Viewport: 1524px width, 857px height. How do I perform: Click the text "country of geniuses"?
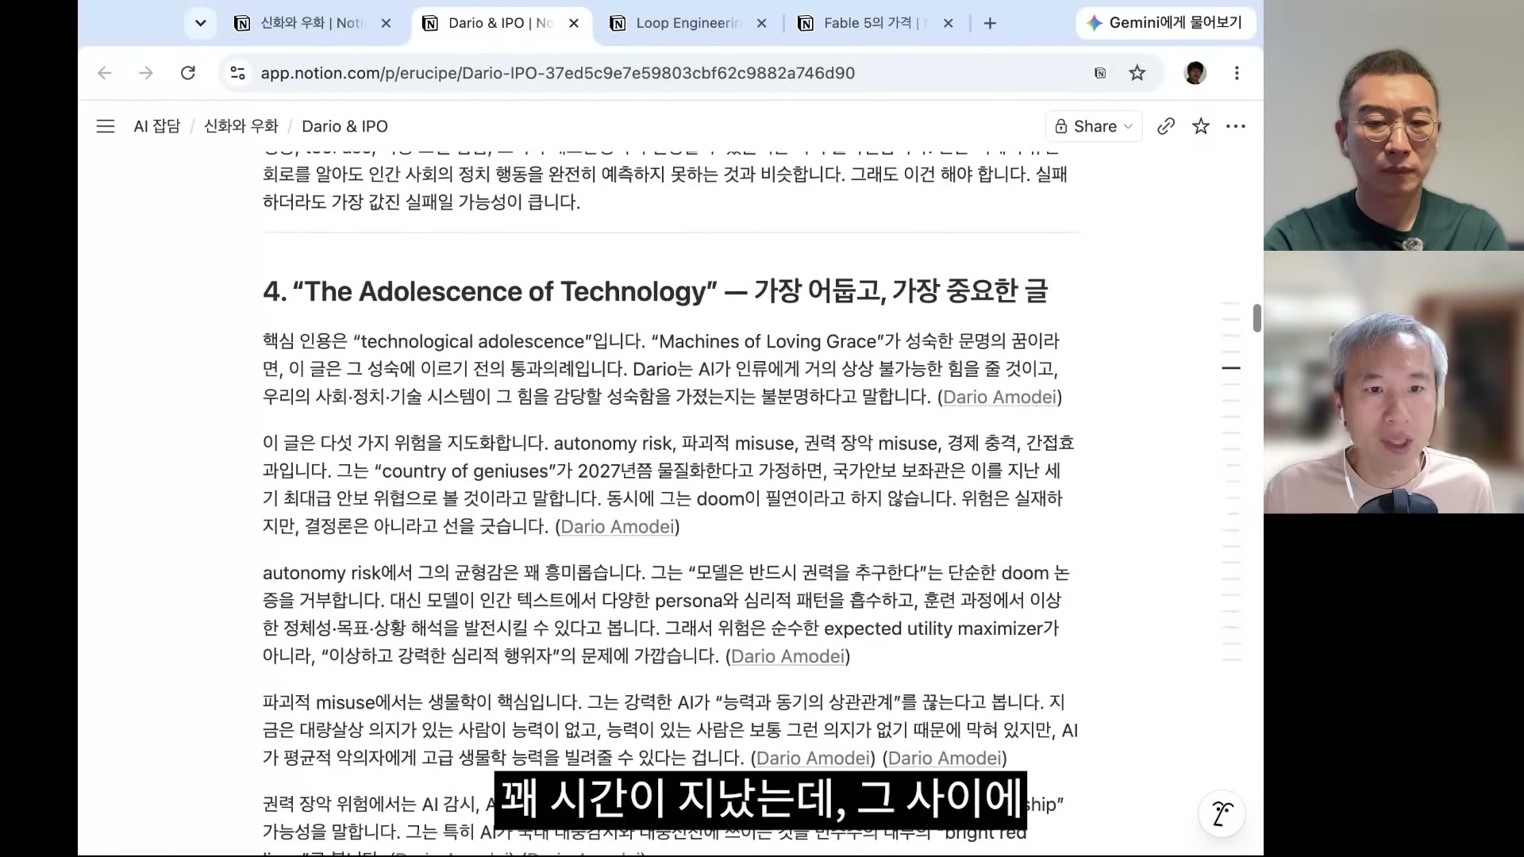pyautogui.click(x=465, y=471)
